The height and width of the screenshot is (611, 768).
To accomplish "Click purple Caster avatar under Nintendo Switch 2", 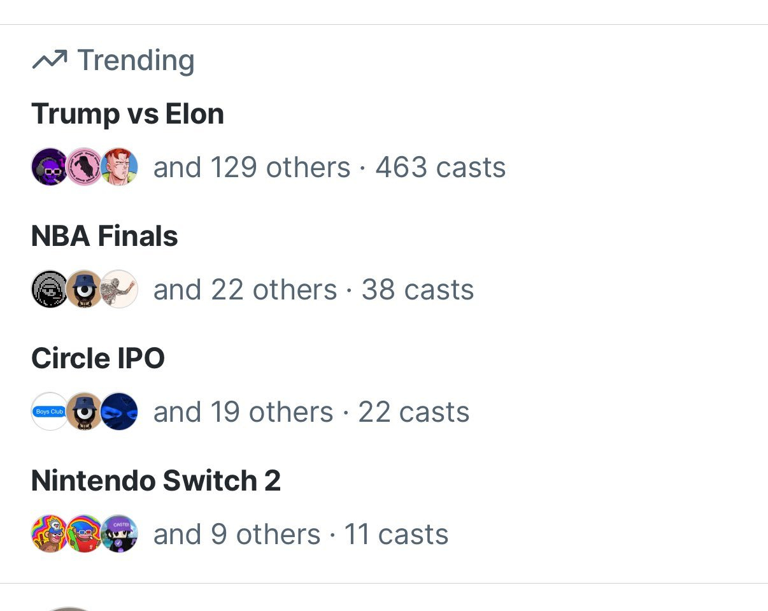I will [119, 534].
